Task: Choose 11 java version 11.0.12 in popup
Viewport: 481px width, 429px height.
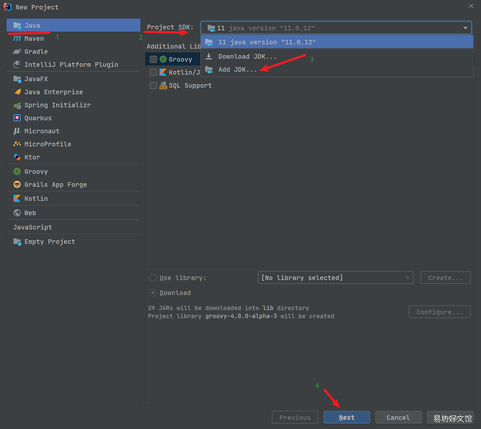Action: tap(337, 42)
